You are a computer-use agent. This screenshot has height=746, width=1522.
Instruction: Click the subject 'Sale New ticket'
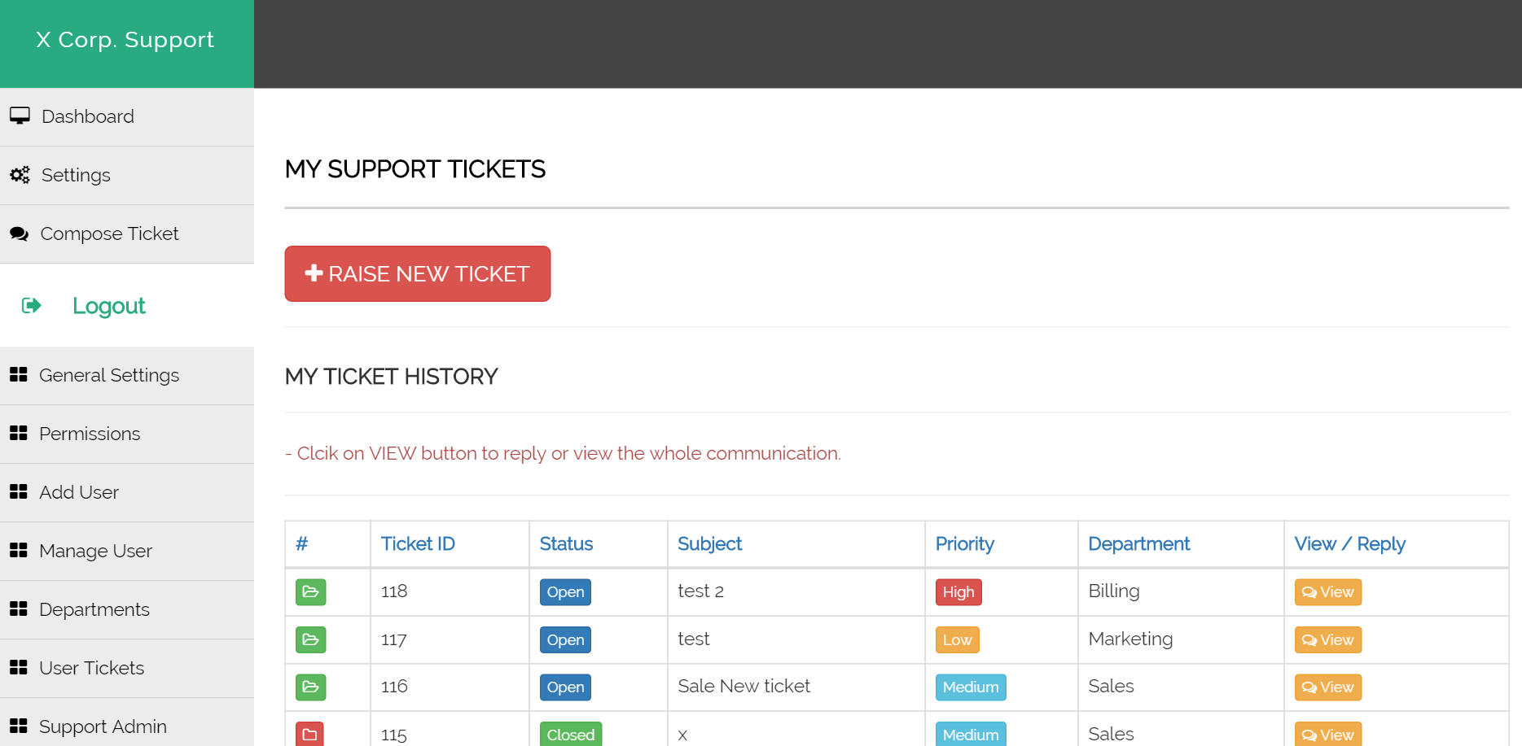743,686
